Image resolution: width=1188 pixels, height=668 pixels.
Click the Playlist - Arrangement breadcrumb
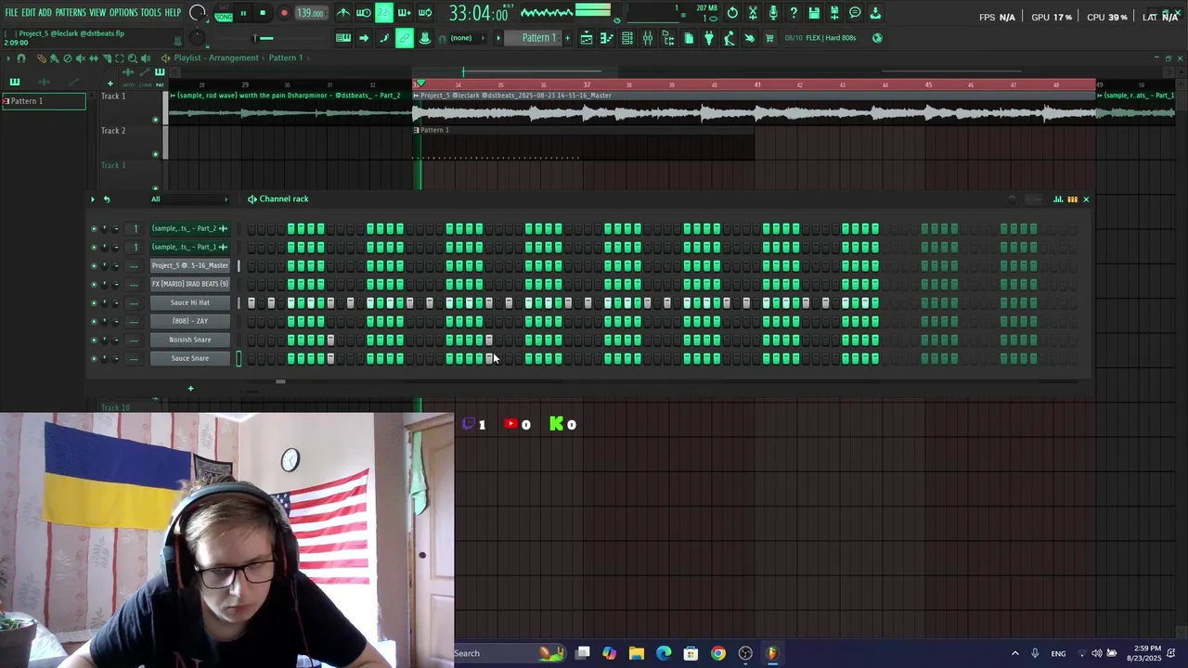point(215,58)
